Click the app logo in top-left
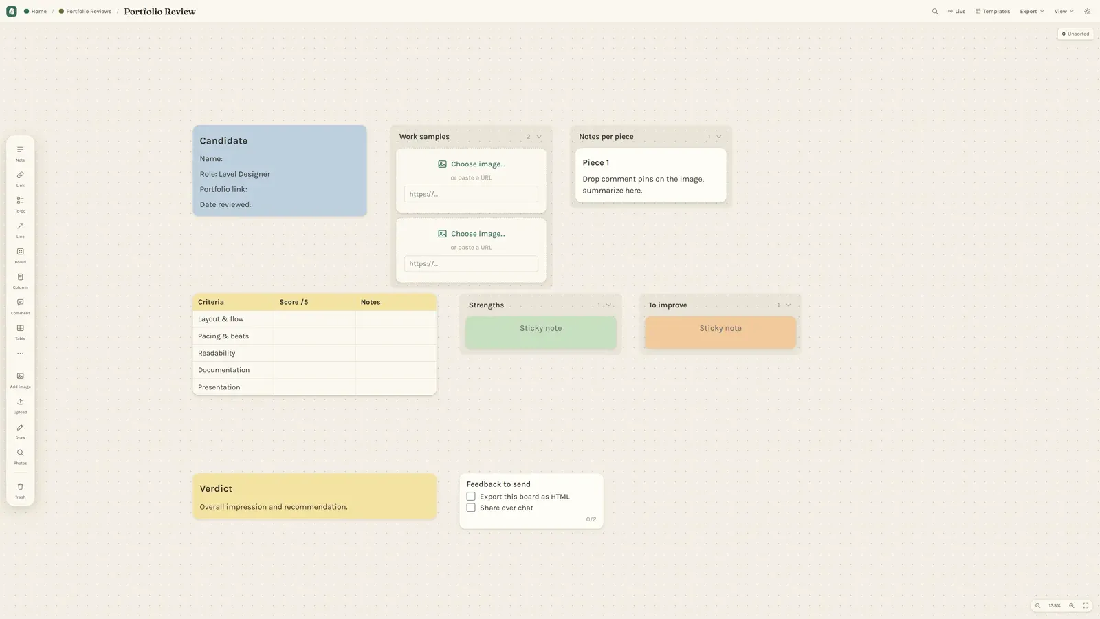This screenshot has height=619, width=1100. click(x=11, y=11)
